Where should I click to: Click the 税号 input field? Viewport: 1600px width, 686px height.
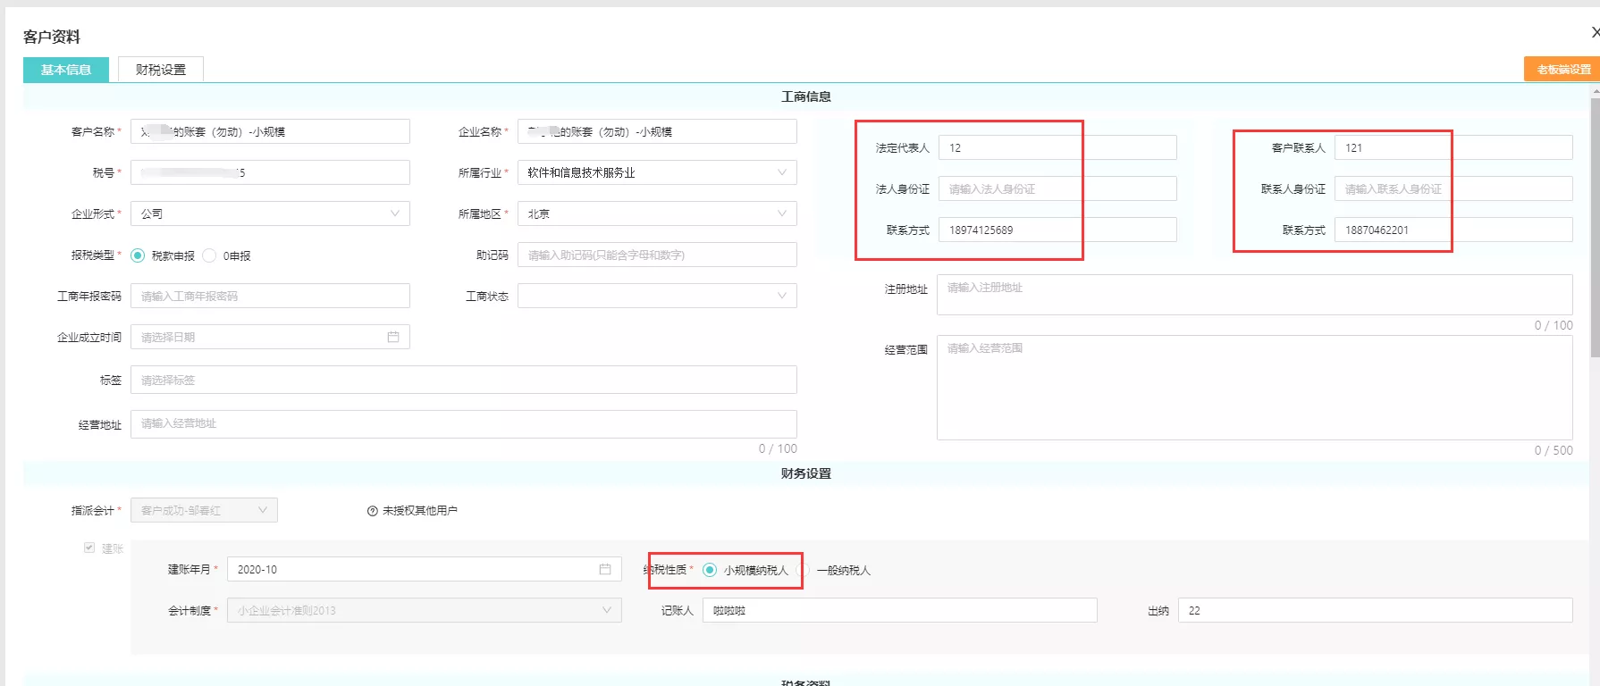tap(270, 172)
